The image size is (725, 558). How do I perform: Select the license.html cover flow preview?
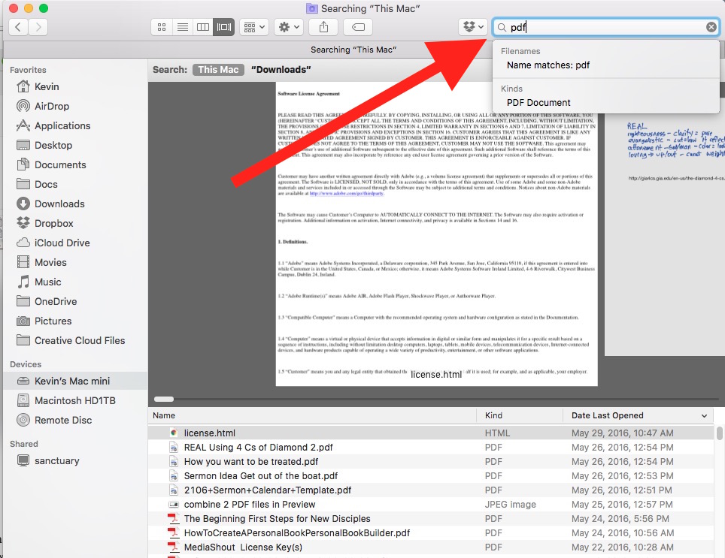pos(436,234)
